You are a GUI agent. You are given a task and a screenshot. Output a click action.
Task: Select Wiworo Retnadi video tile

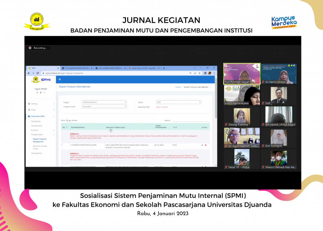(279, 159)
